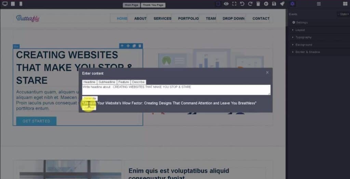
Task: Open blocks grid icon
Action: pyautogui.click(x=345, y=4)
